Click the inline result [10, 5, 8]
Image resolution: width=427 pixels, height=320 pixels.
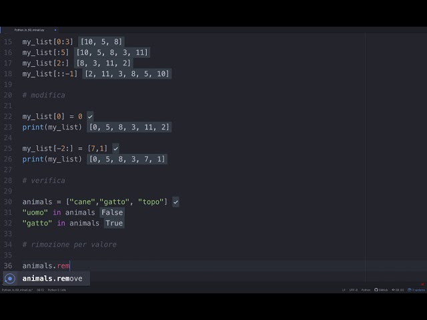[x=101, y=42]
